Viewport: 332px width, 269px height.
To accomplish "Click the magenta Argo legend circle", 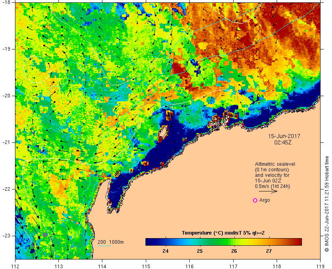I will tap(255, 200).
